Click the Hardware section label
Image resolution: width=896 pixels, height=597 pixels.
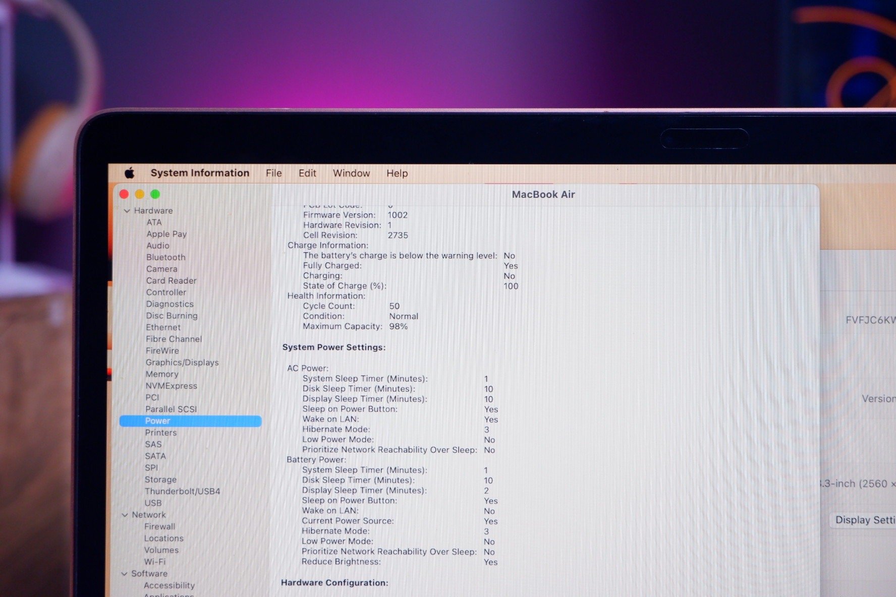153,211
